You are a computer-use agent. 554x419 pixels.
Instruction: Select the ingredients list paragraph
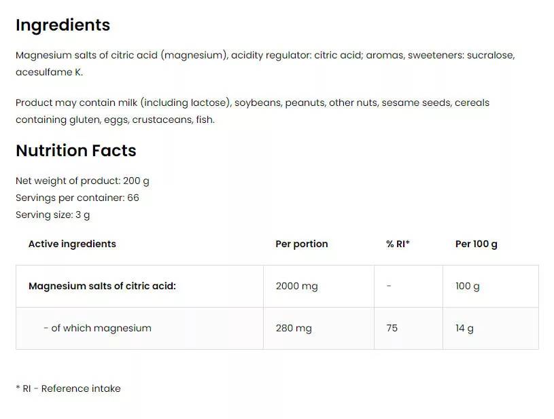click(x=265, y=63)
